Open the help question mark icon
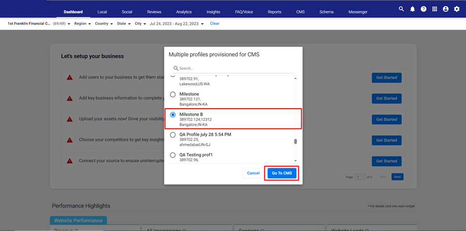This screenshot has width=466, height=231. coord(423,9)
